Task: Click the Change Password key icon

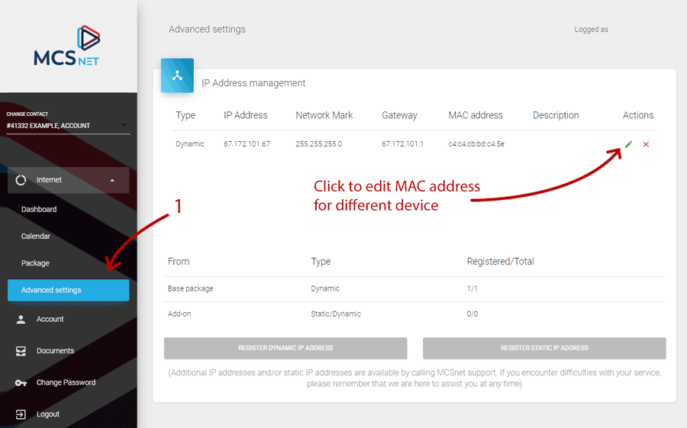Action: click(21, 382)
